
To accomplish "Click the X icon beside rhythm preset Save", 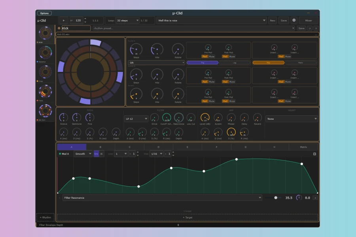I will click(x=316, y=28).
